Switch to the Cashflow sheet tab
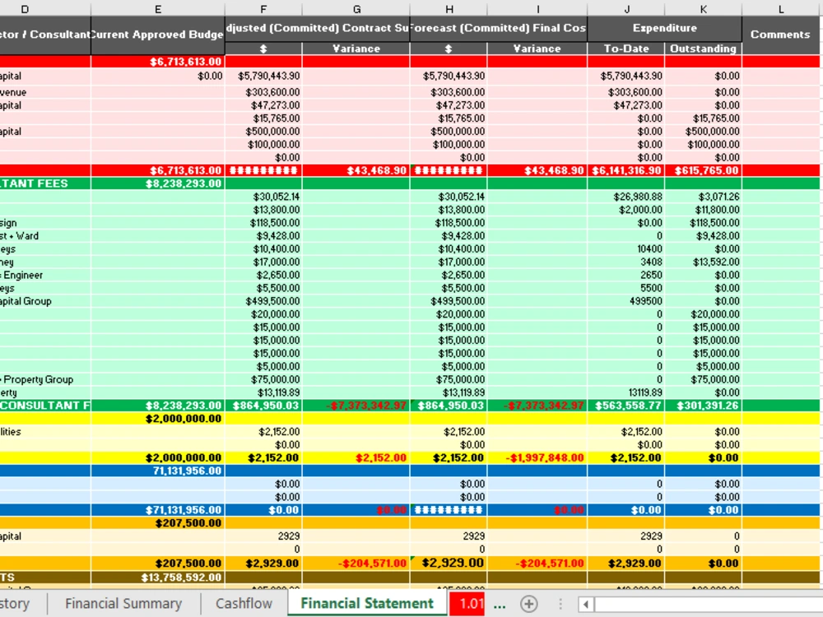This screenshot has width=823, height=617. [244, 604]
